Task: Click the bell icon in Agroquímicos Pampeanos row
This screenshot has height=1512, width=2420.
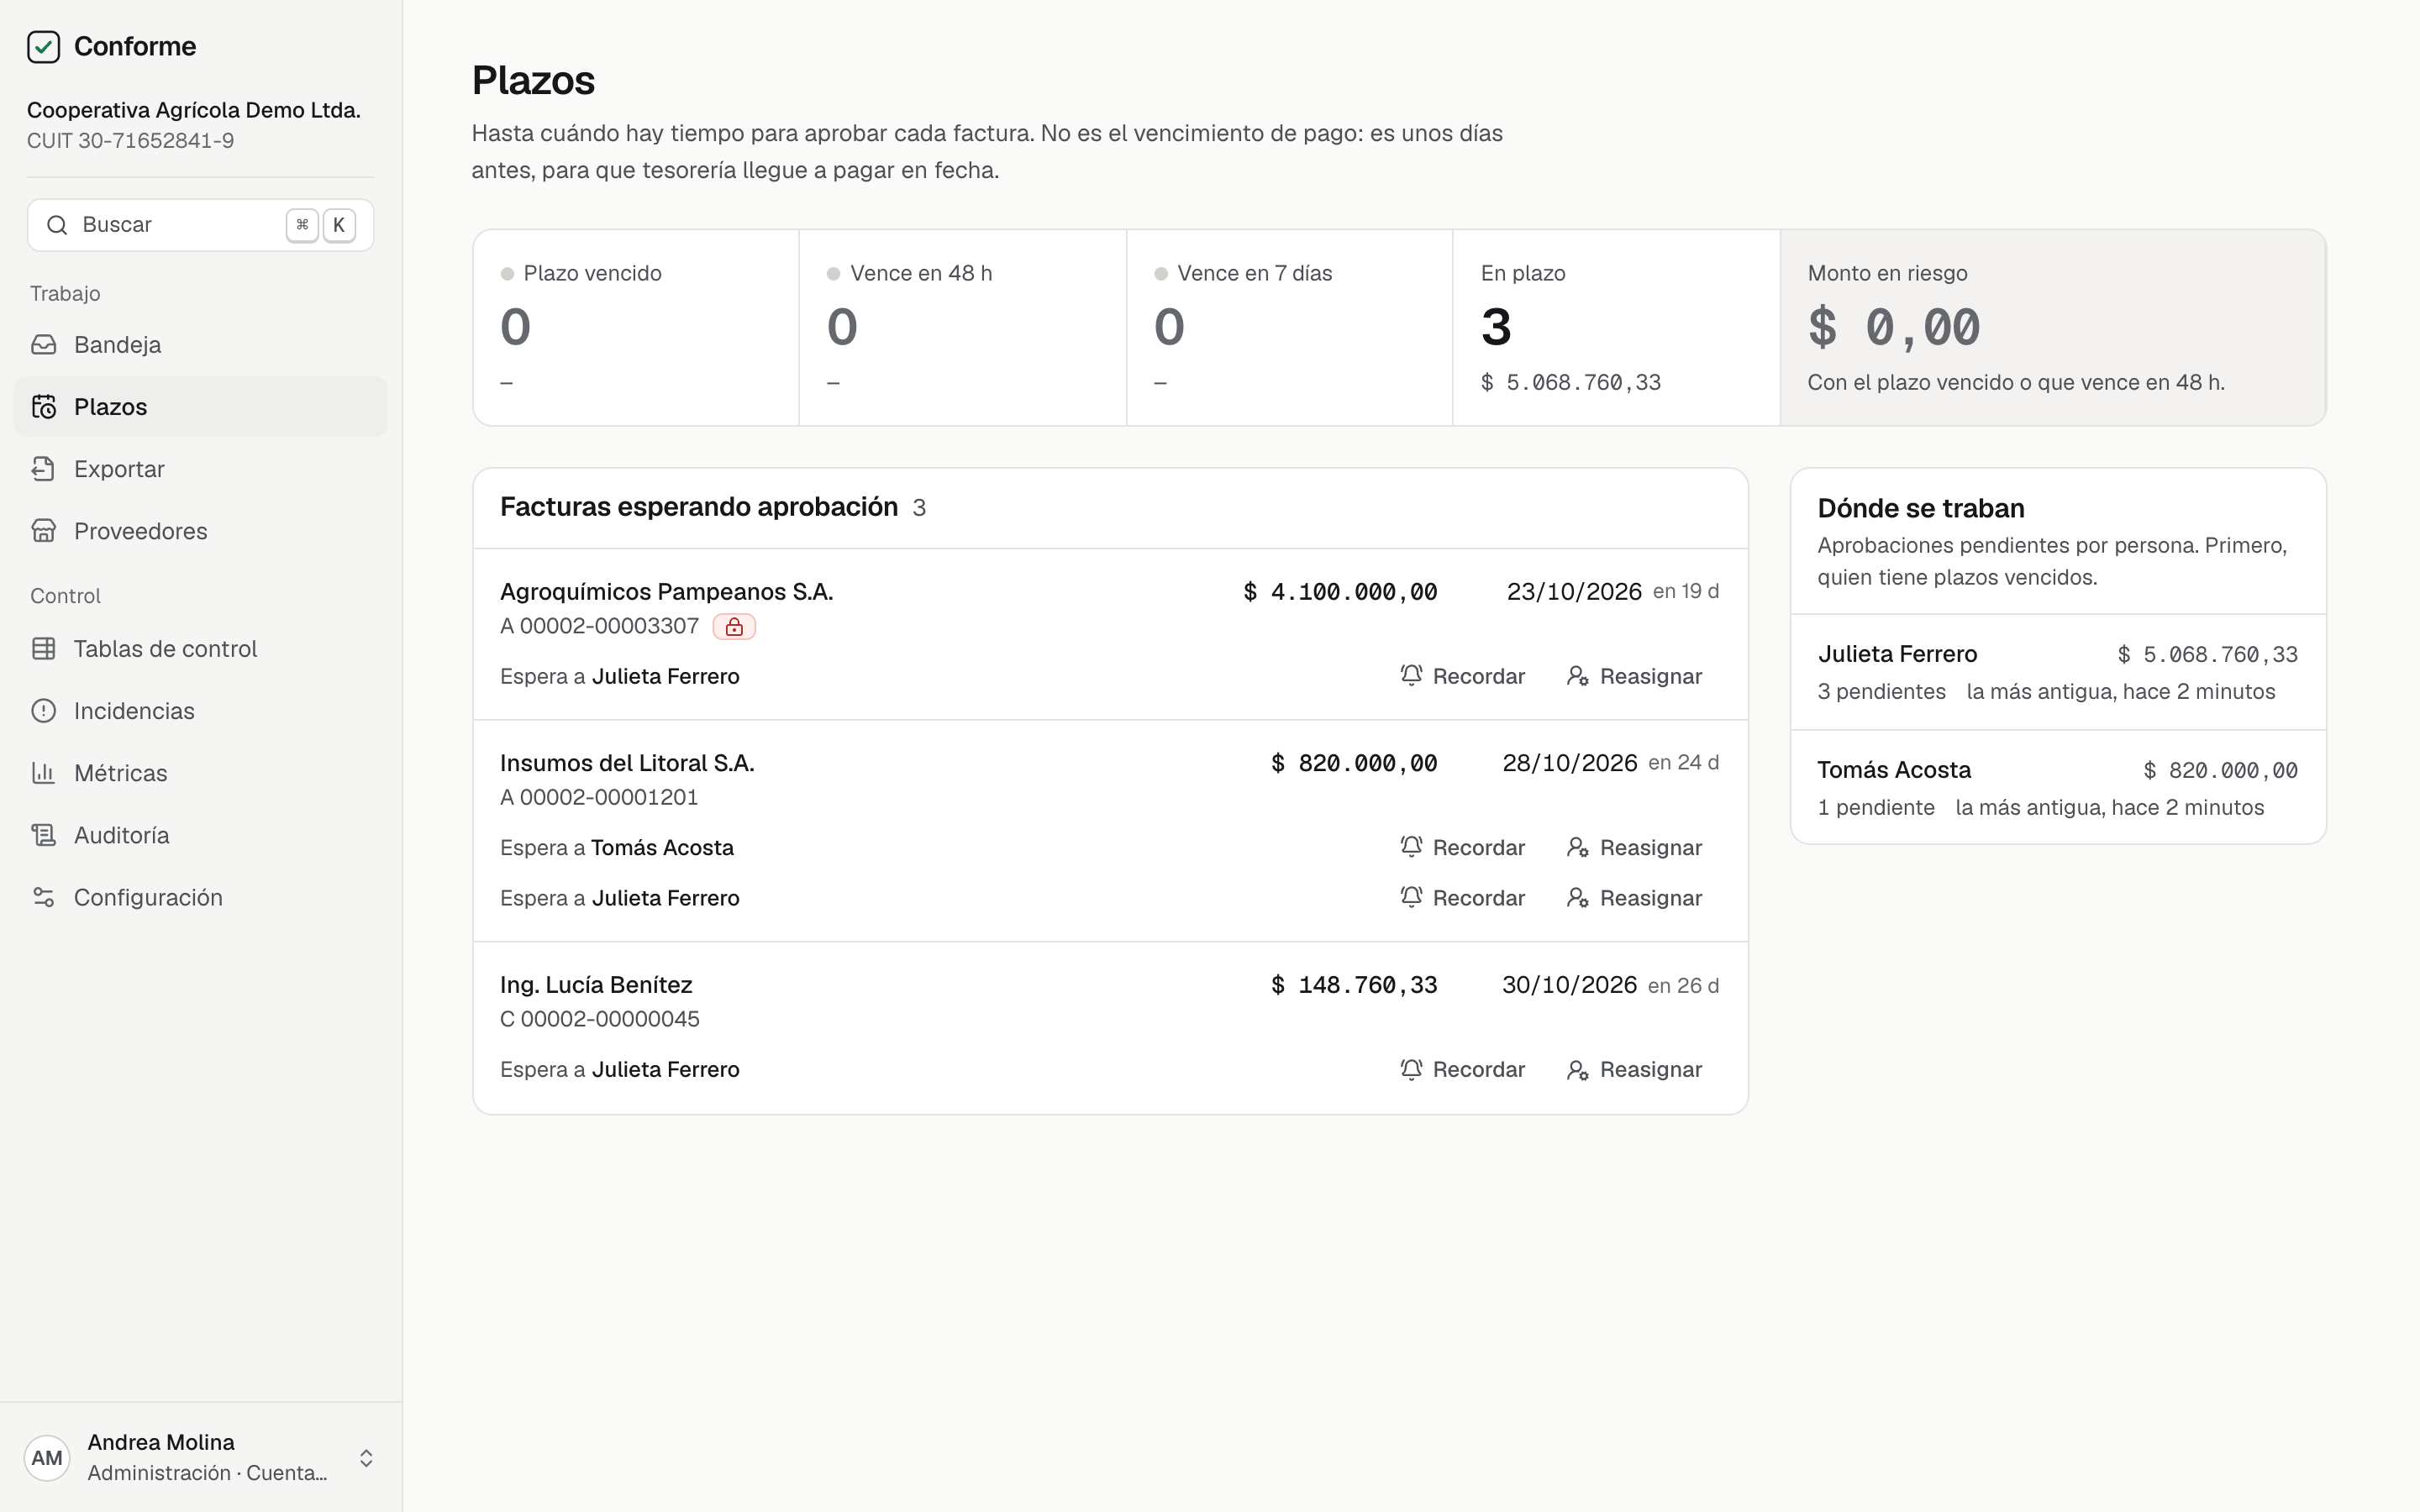Action: coord(1411,676)
